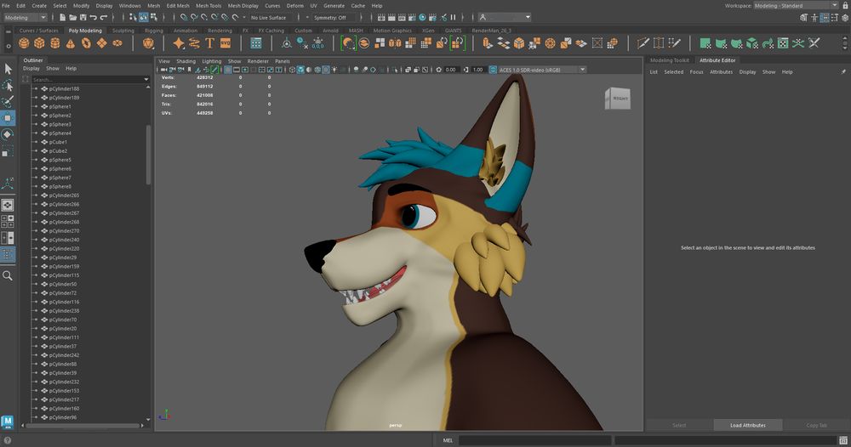This screenshot has width=851, height=447.
Task: Click the Open Scene folder icon
Action: [x=72, y=17]
